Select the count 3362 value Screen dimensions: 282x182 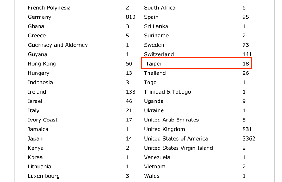(x=249, y=139)
